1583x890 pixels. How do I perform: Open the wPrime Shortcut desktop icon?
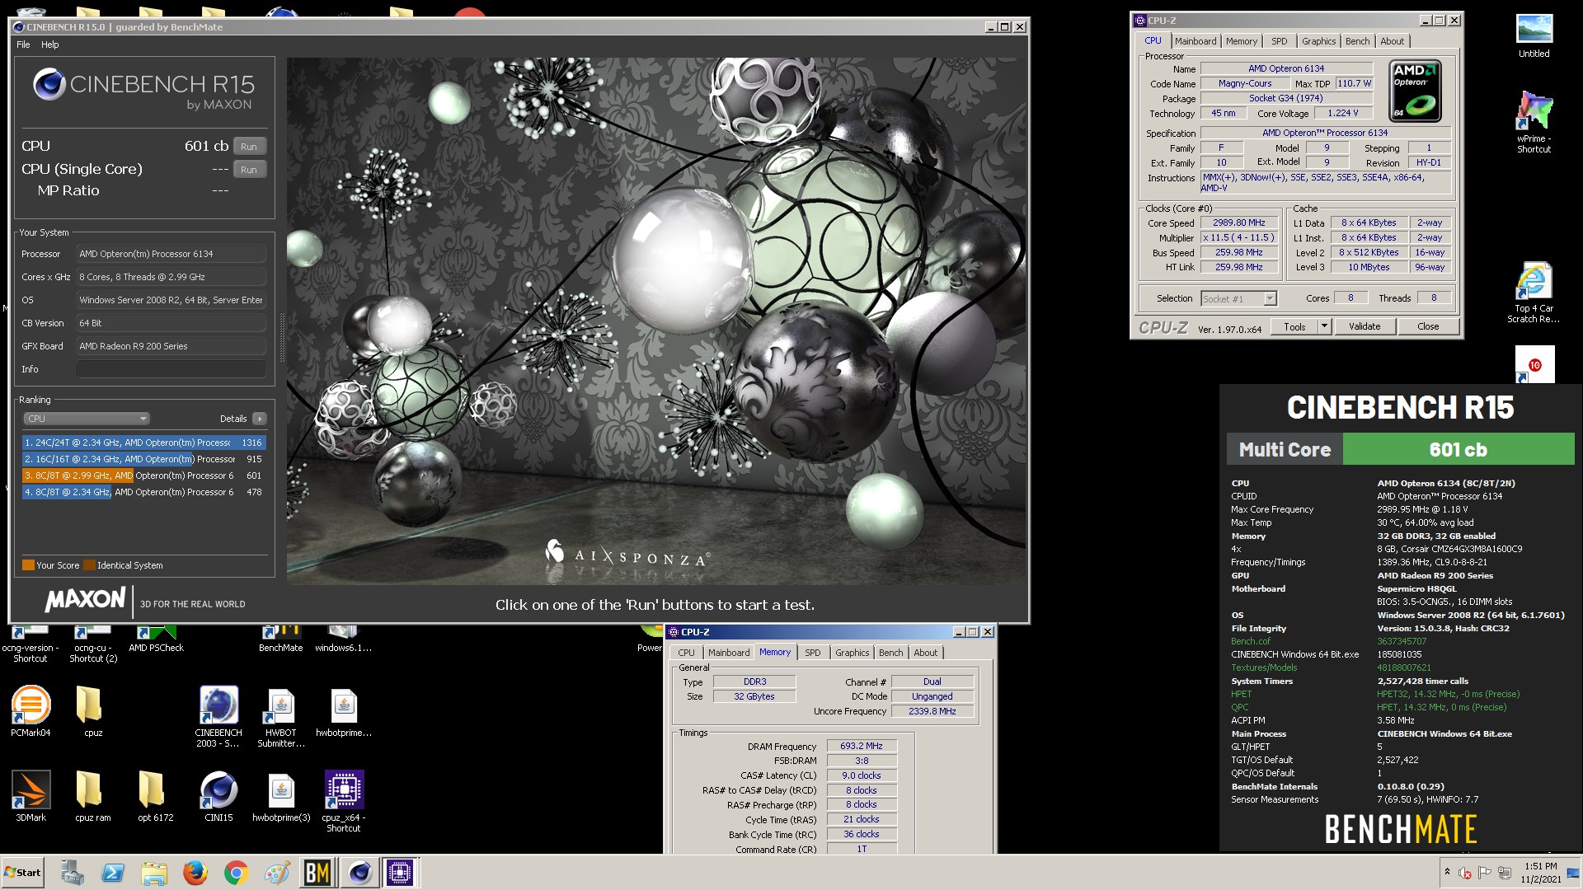point(1534,122)
